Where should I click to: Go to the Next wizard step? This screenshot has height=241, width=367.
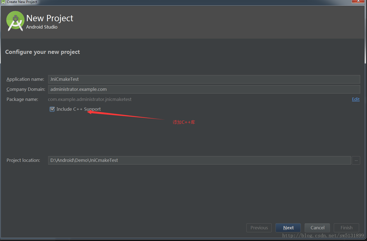(x=288, y=228)
